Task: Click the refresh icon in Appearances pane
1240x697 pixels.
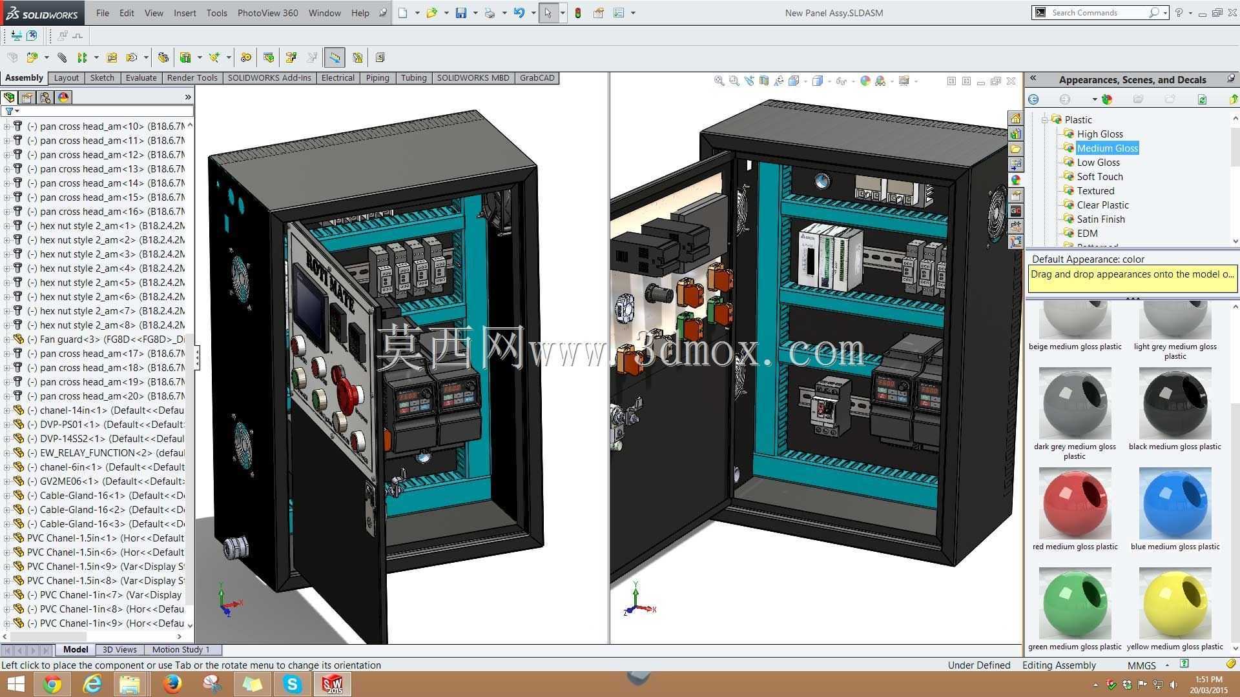Action: [1202, 99]
